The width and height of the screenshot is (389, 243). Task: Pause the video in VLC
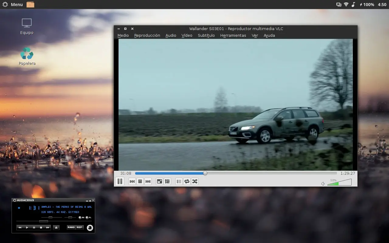[120, 181]
